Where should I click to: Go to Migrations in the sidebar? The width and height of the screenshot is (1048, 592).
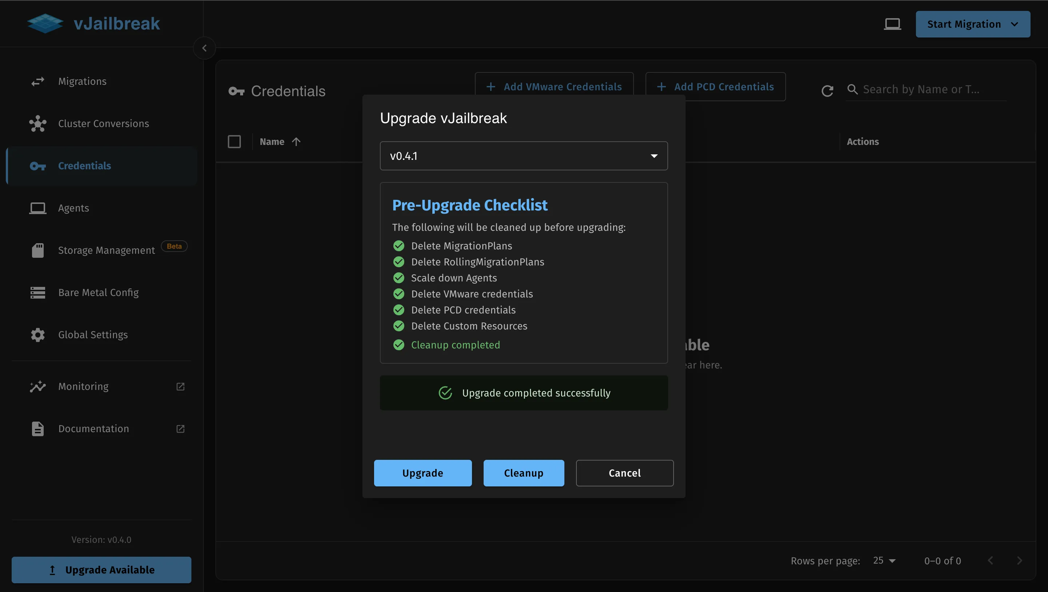pos(82,82)
